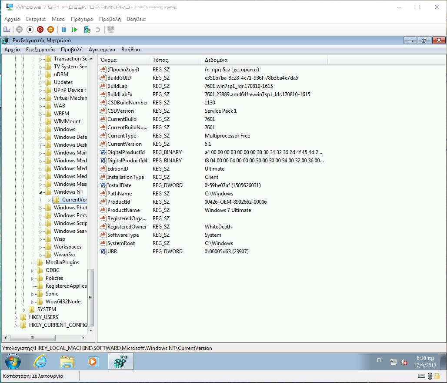Click the tree pane horizontal scrollbar thumb
Image resolution: width=447 pixels, height=383 pixels.
(x=33, y=338)
